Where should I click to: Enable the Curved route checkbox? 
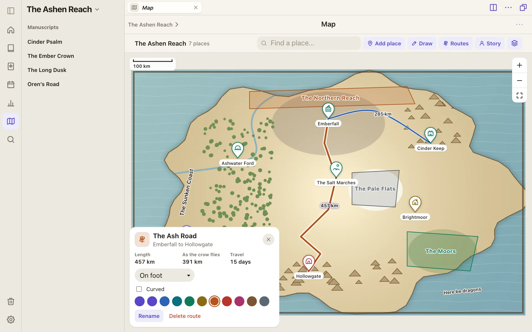tap(139, 289)
